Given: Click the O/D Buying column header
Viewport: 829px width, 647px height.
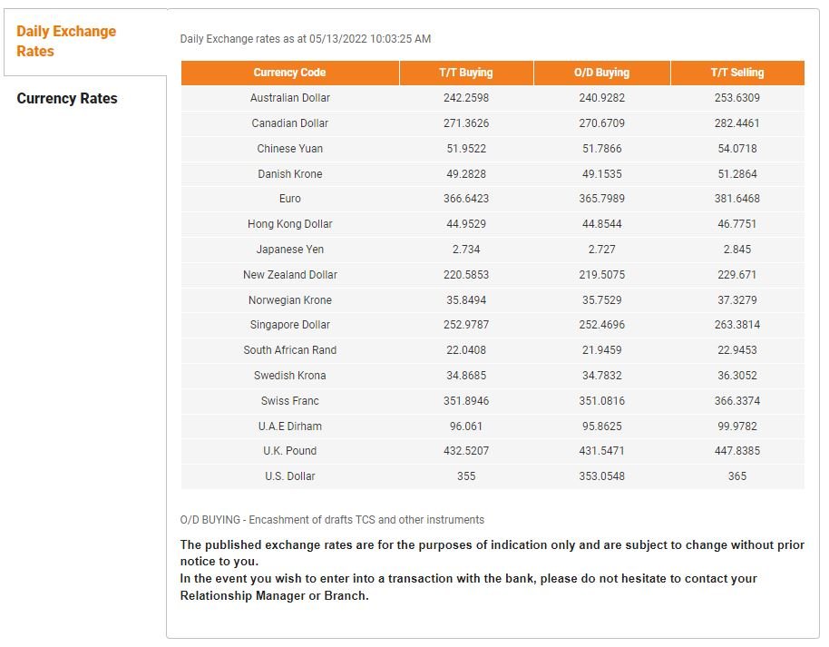Looking at the screenshot, I should click(x=601, y=73).
